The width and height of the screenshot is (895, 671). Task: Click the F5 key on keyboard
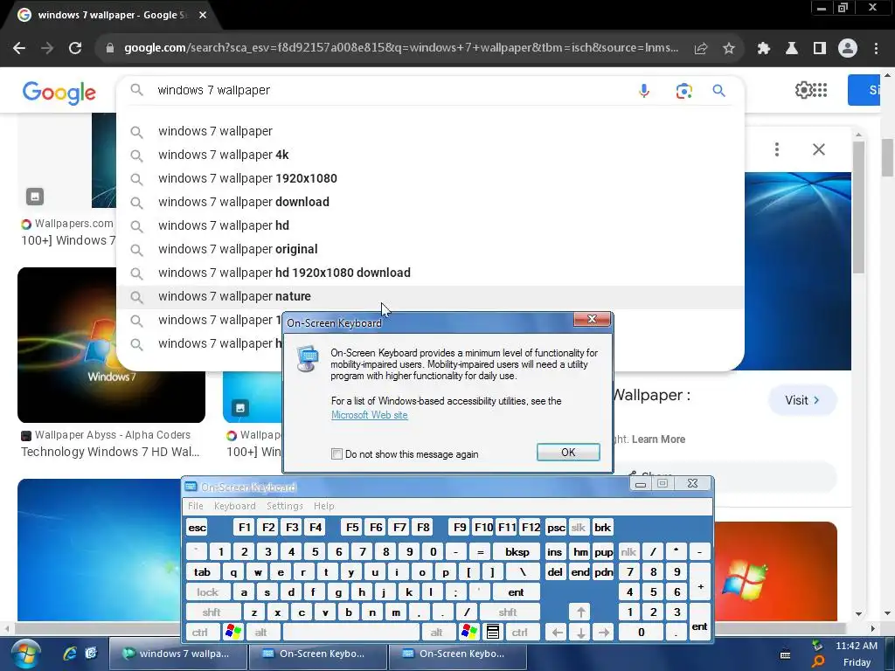tap(353, 528)
